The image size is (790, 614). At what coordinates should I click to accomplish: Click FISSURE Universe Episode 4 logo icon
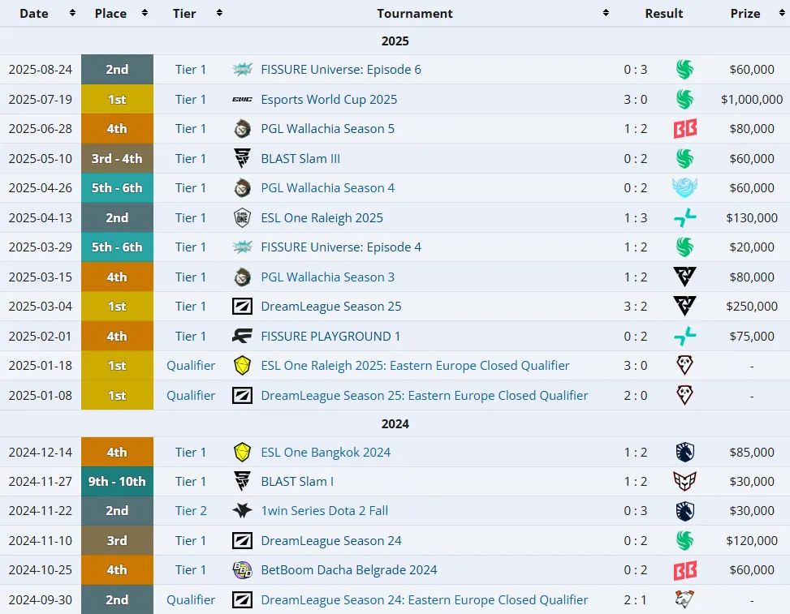[x=242, y=247]
